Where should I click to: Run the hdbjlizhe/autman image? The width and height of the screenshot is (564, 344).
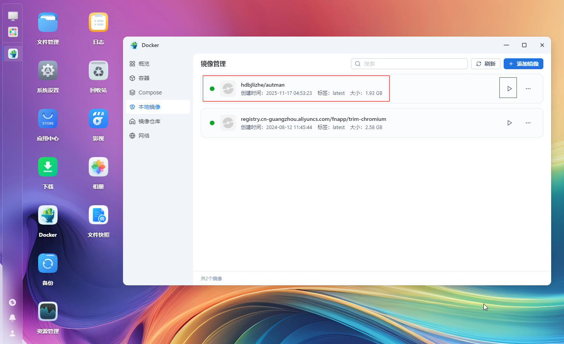508,89
